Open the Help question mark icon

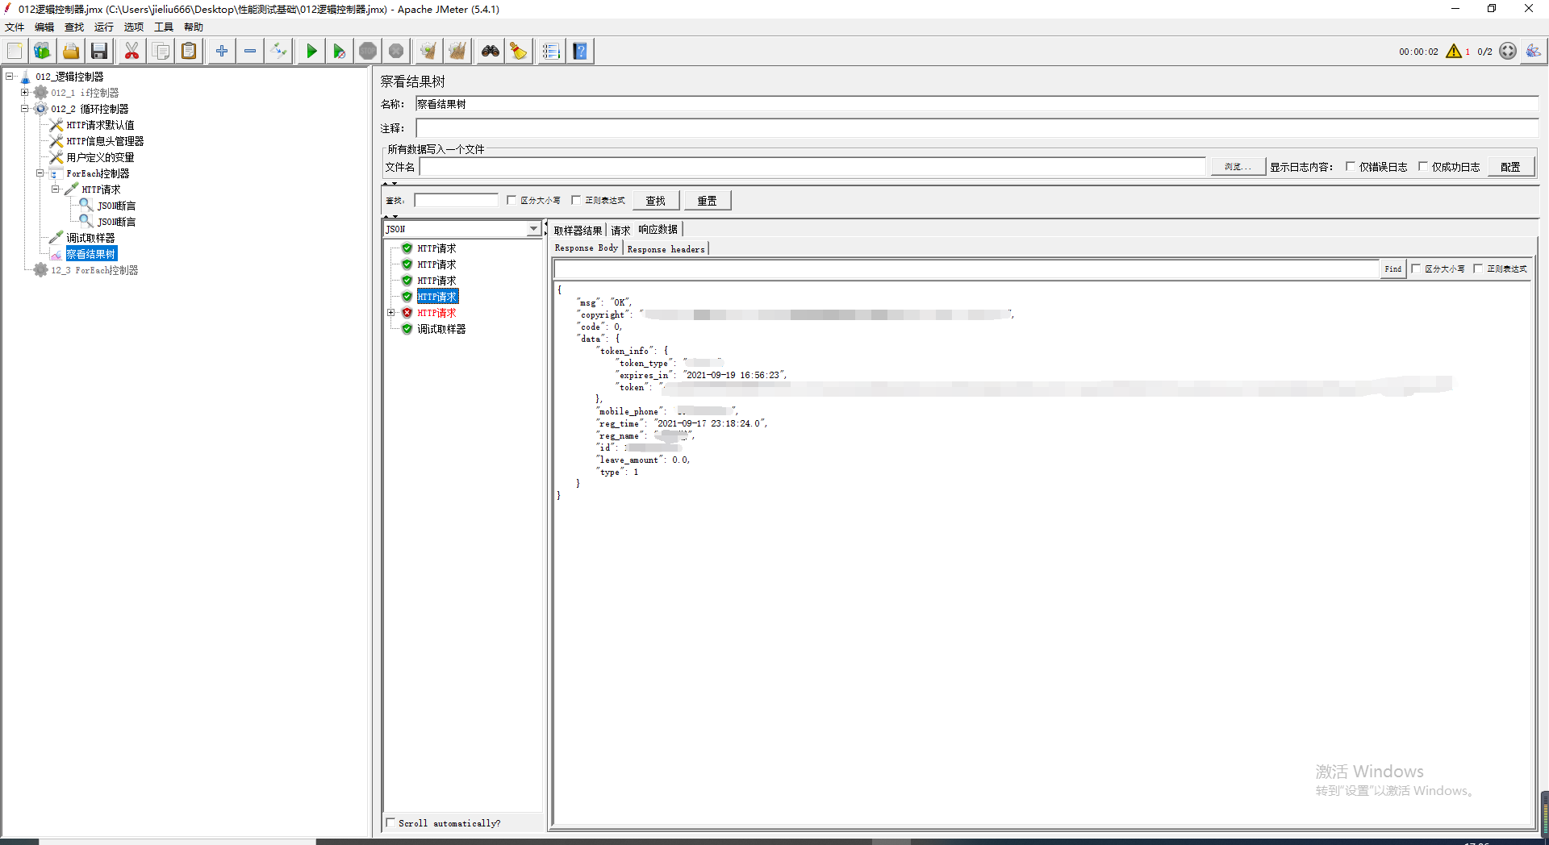tap(580, 51)
